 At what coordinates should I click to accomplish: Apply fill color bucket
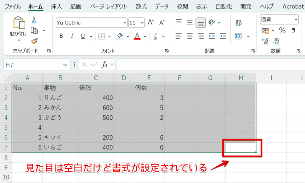click(120, 36)
